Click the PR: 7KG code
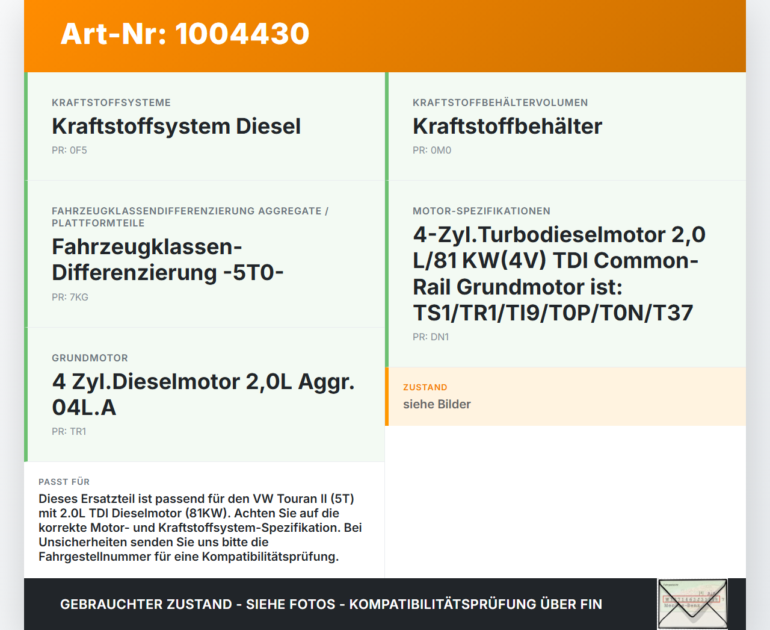The height and width of the screenshot is (630, 770). (70, 298)
